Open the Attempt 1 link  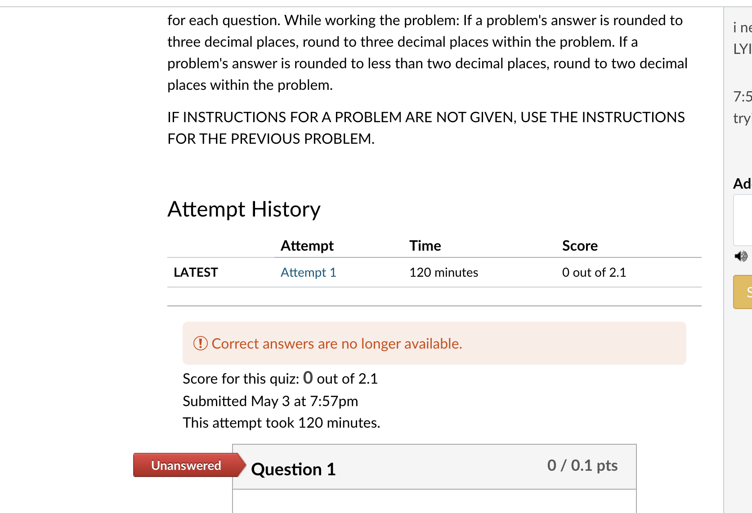pos(308,272)
